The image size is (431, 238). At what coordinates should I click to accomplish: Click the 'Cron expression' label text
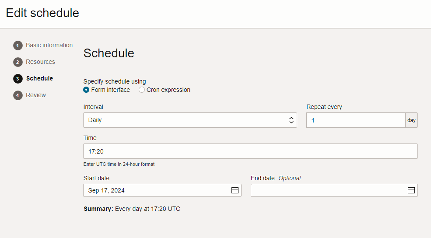click(168, 90)
